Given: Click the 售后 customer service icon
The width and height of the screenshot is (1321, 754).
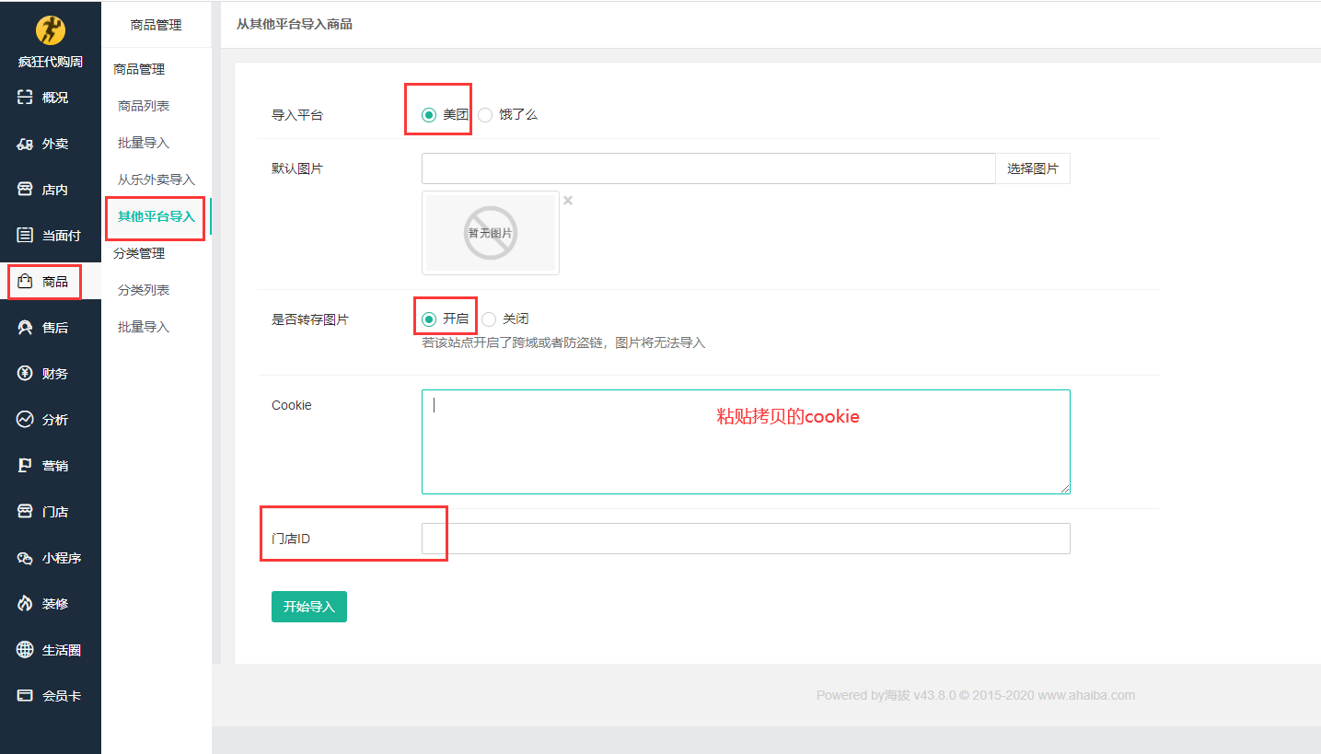Looking at the screenshot, I should pos(26,328).
